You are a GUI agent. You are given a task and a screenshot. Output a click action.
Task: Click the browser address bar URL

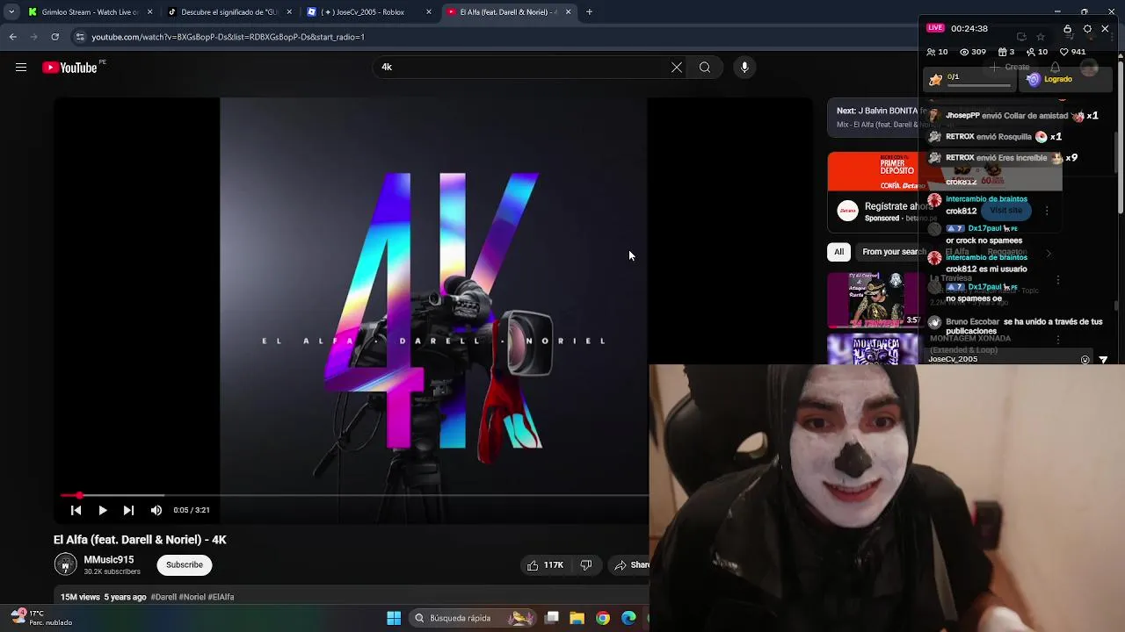(x=228, y=37)
